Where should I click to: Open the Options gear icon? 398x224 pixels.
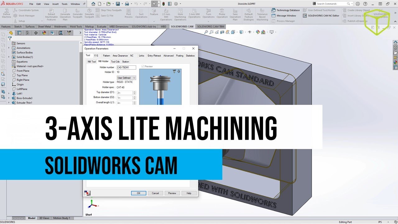tap(176, 4)
